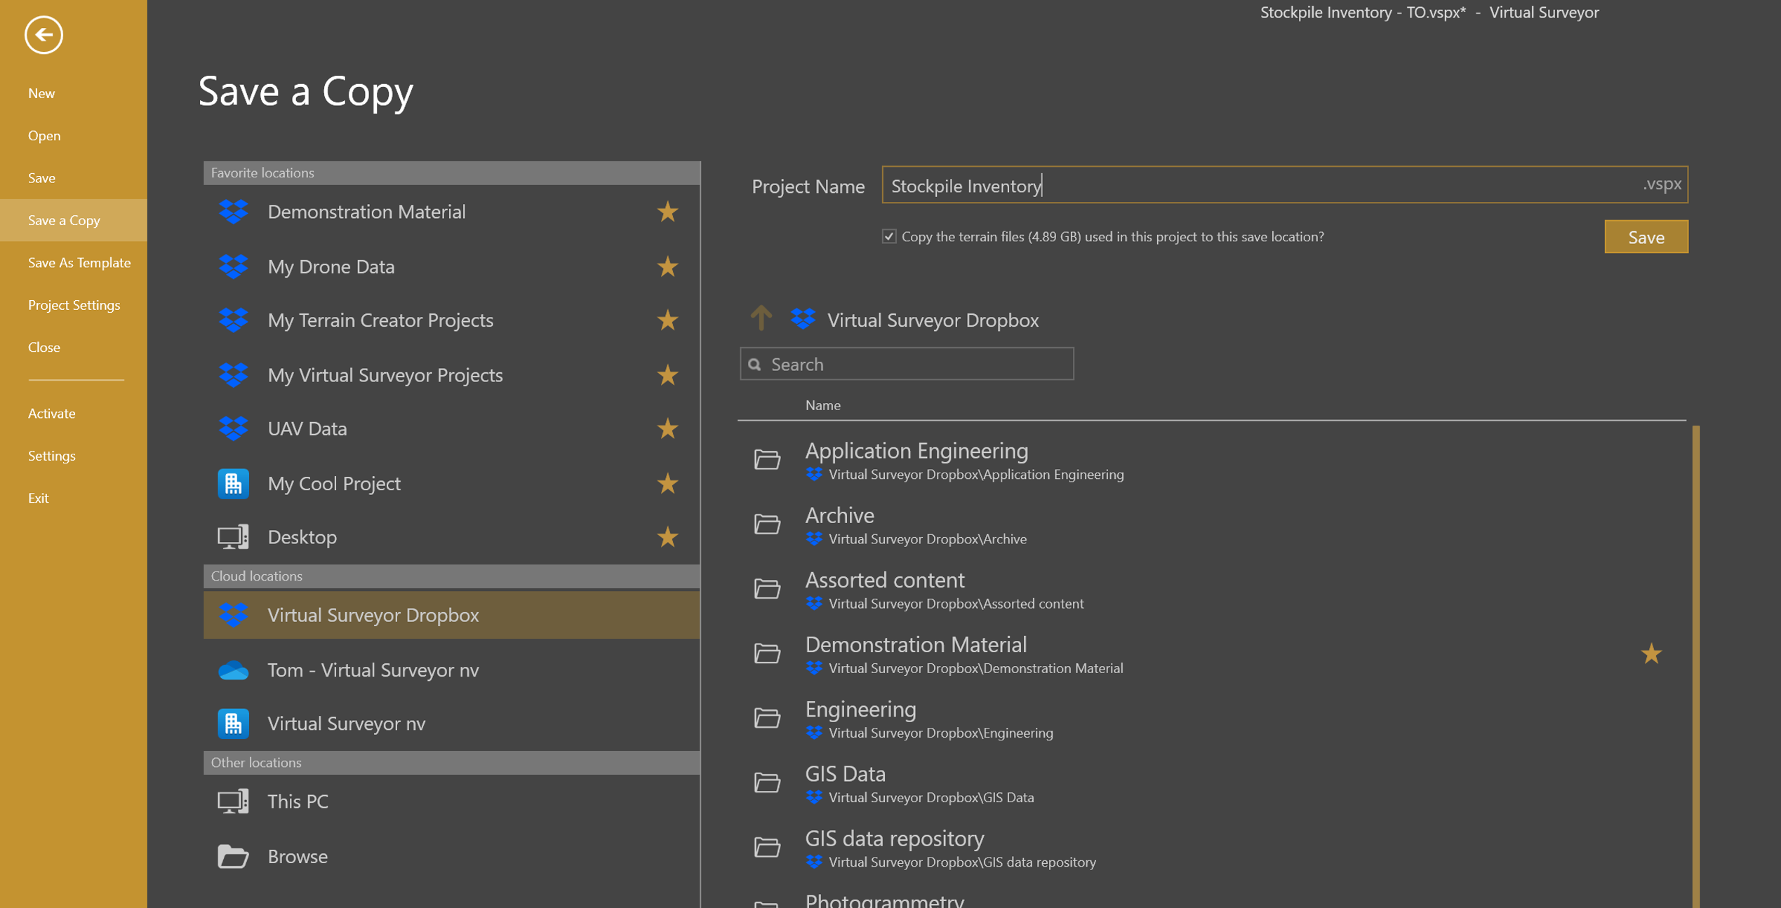Click the Desktop monitor icon
The height and width of the screenshot is (908, 1781).
(233, 537)
